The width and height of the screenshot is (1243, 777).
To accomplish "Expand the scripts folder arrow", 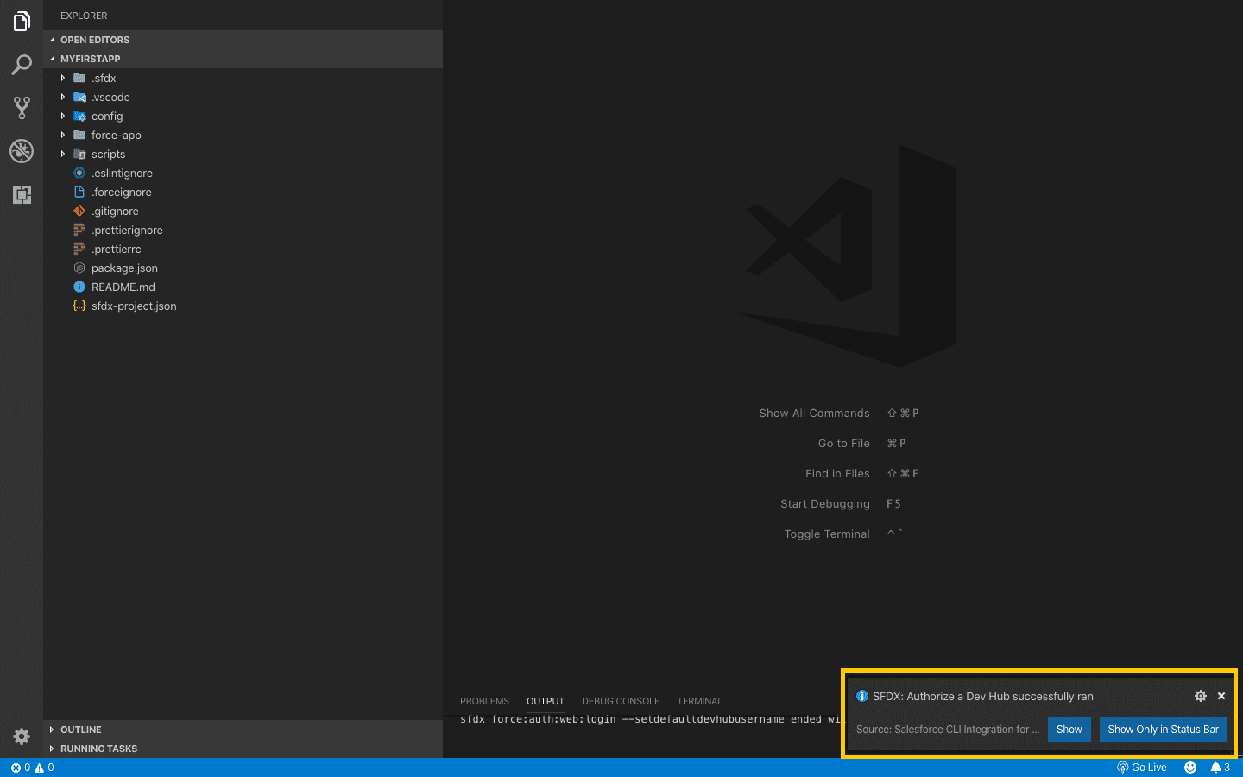I will (x=62, y=154).
